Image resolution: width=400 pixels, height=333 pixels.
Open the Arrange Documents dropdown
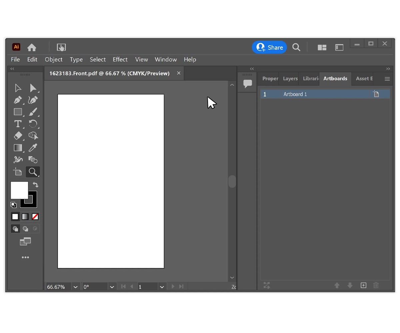(x=322, y=47)
